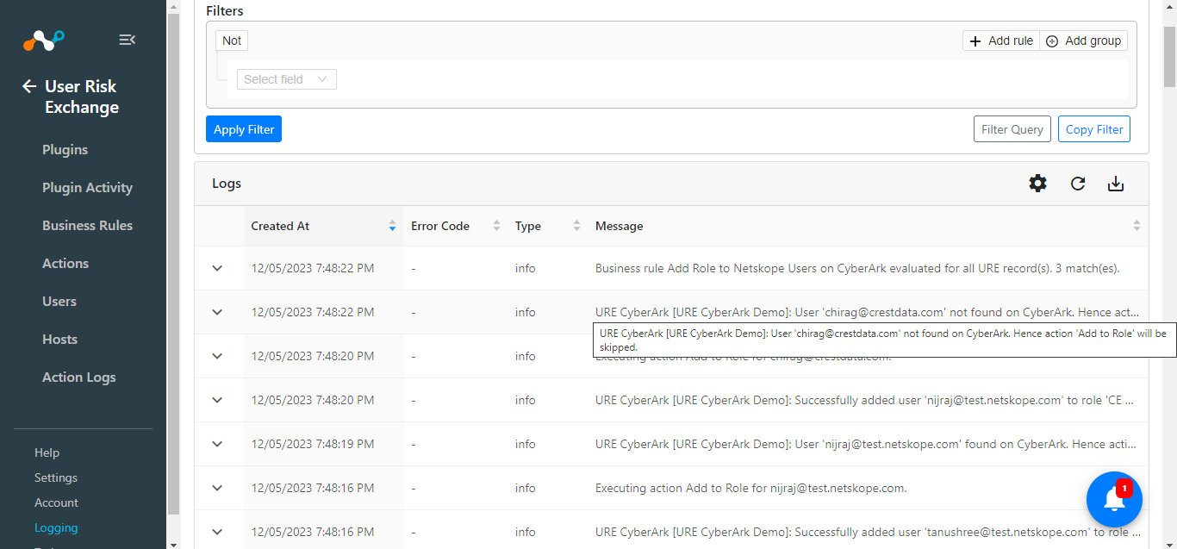
Task: Sort by the Type column arrows
Action: point(576,226)
